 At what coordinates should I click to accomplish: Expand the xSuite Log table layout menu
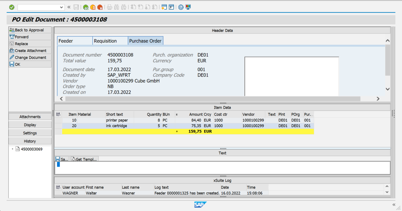point(59,187)
